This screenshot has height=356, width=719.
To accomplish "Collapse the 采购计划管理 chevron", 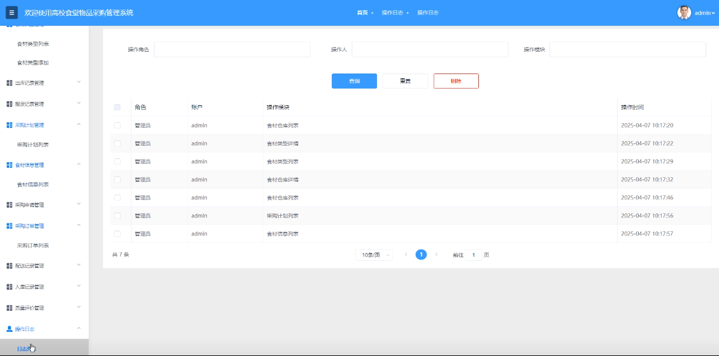I will (78, 124).
